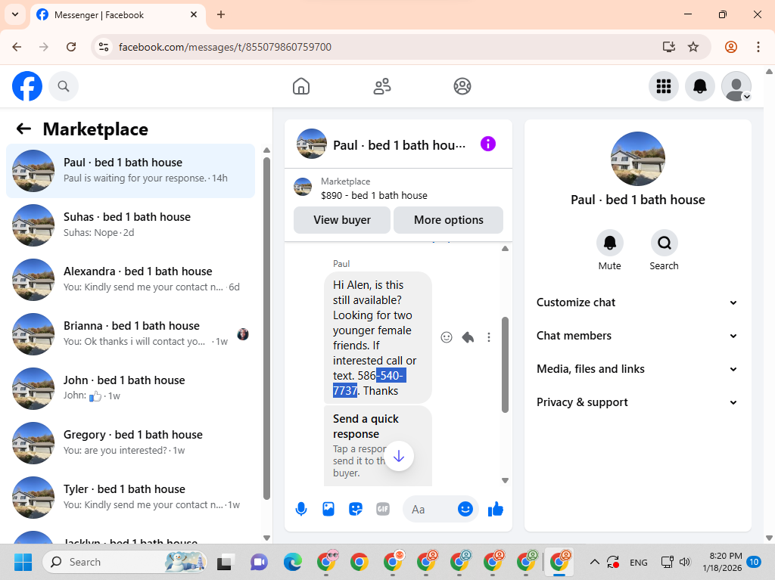
Task: Open Brianna bed 1 bath house chat
Action: click(x=130, y=334)
